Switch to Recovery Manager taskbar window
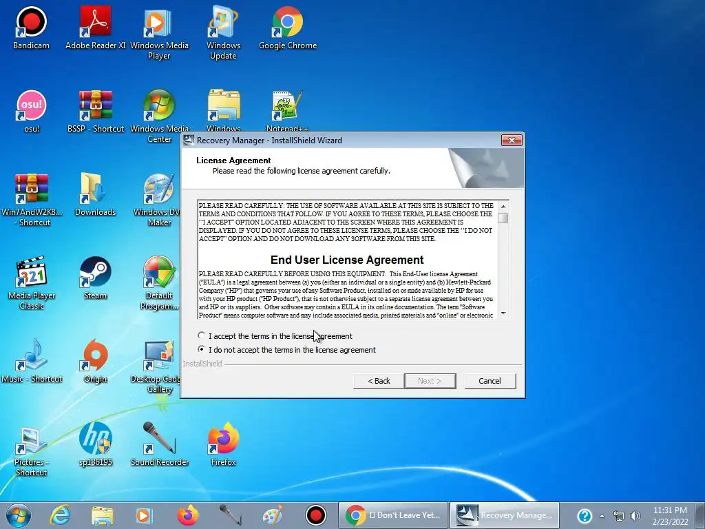Viewport: 705px width, 529px height. [505, 515]
